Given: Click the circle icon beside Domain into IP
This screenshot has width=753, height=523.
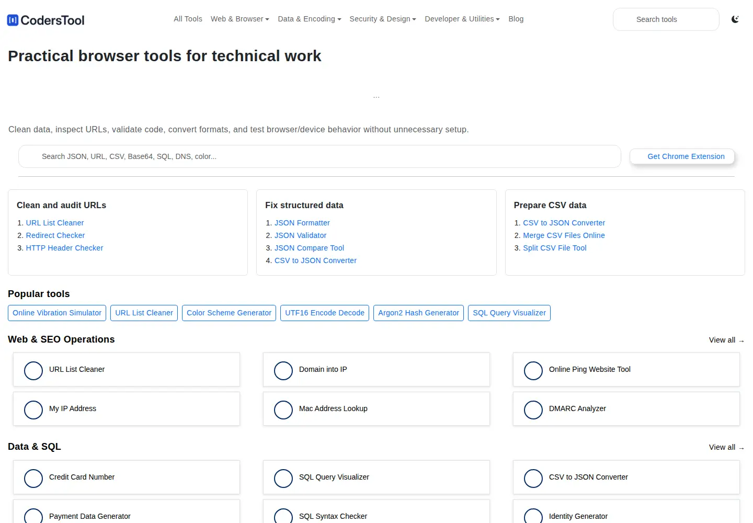Looking at the screenshot, I should tap(283, 370).
